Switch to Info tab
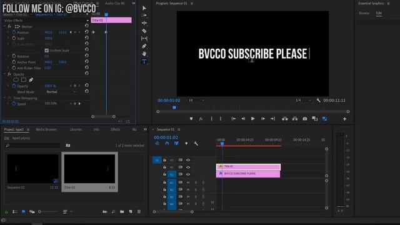The height and width of the screenshot is (225, 400). (x=96, y=129)
